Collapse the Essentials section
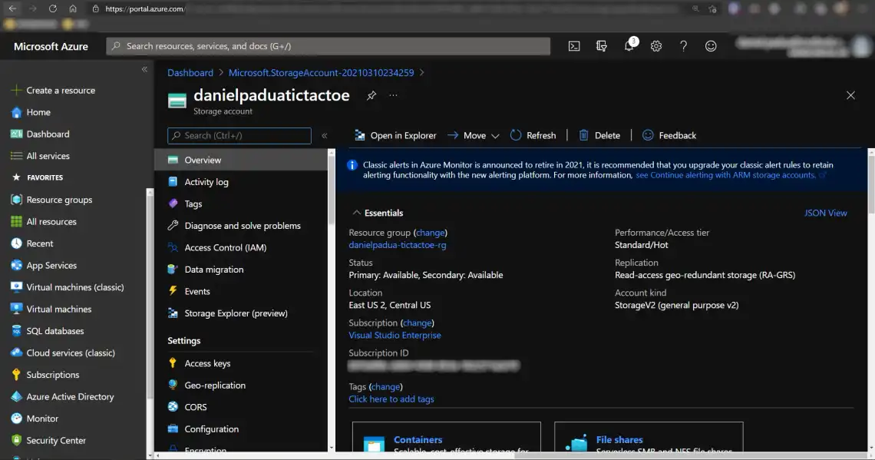Screen dimensions: 875x460 tap(356, 213)
